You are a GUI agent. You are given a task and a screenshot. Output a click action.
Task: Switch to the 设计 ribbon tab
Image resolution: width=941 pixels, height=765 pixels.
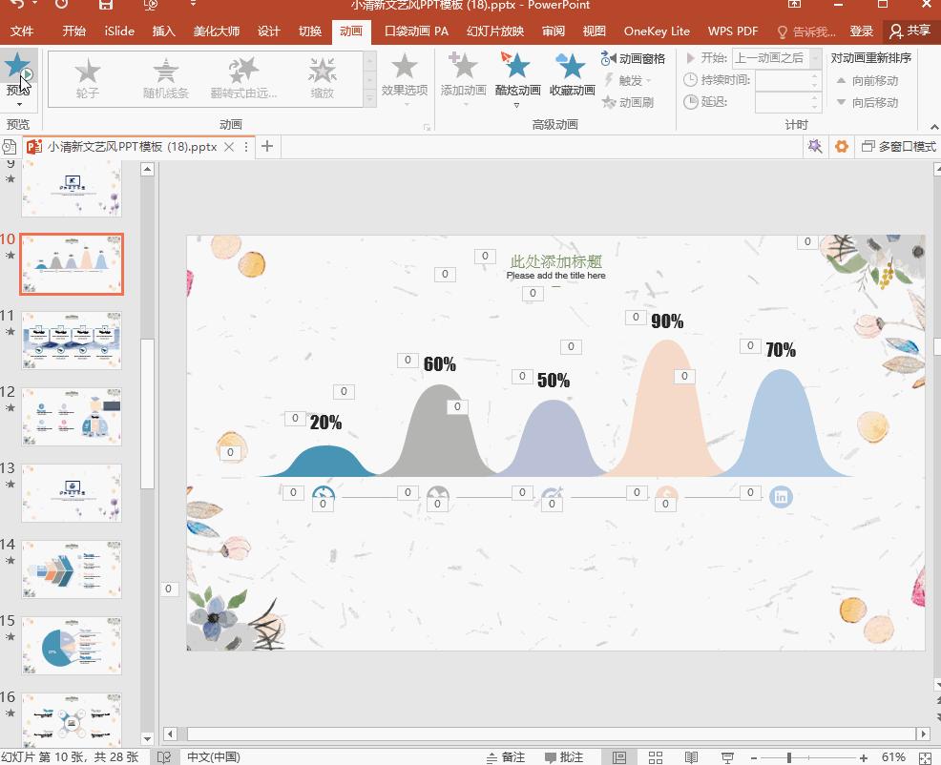point(268,31)
